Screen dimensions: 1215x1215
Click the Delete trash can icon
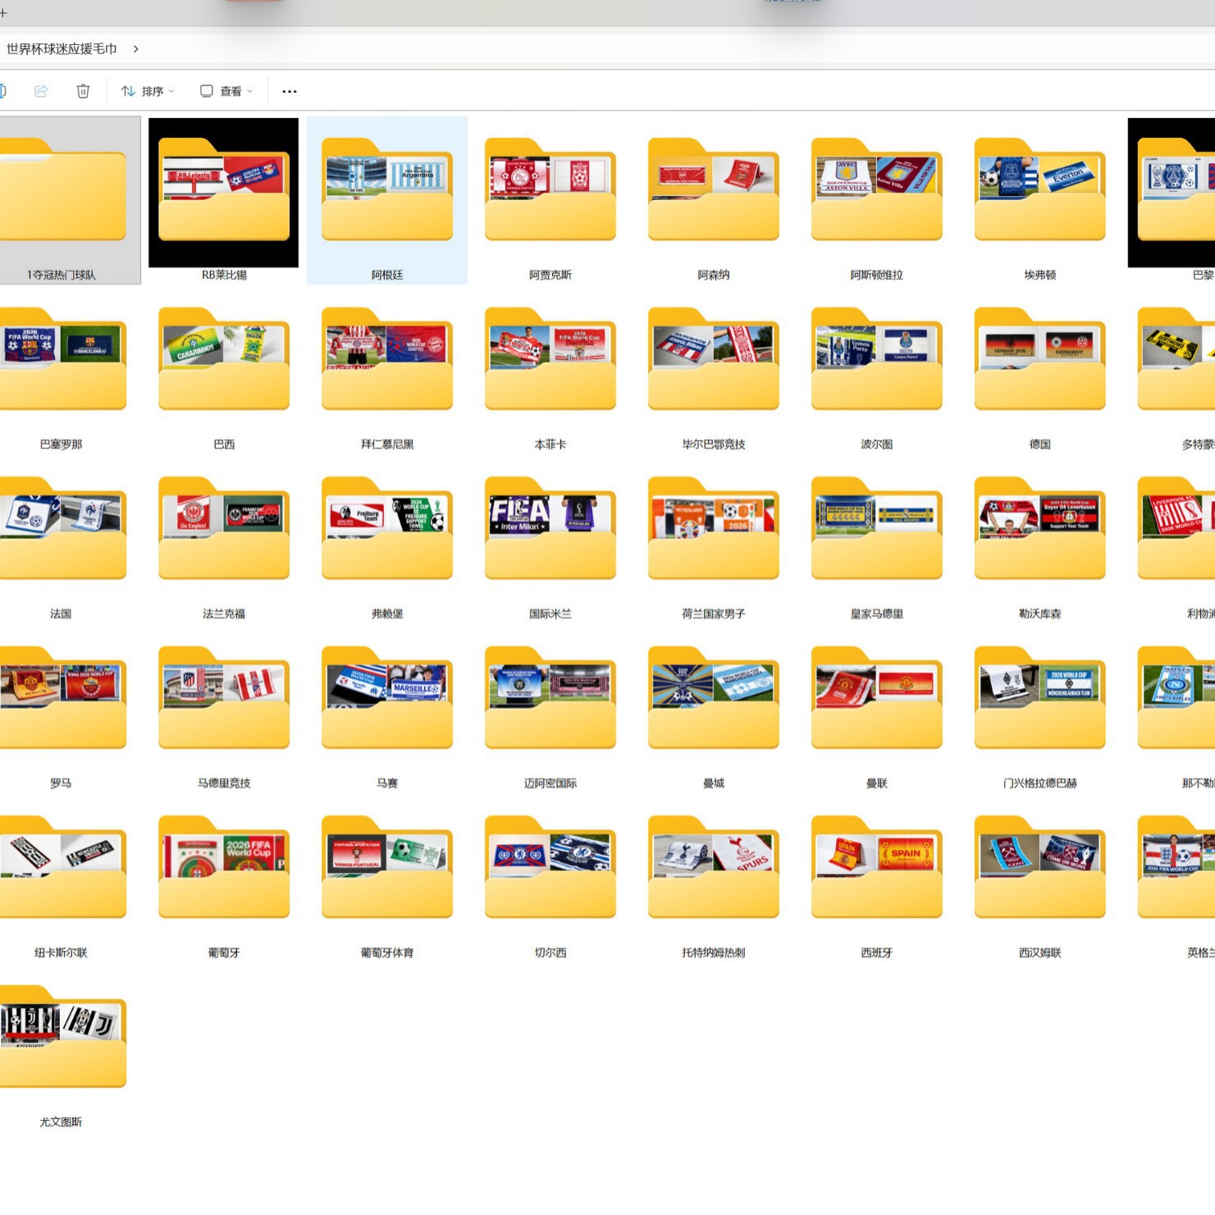[83, 91]
